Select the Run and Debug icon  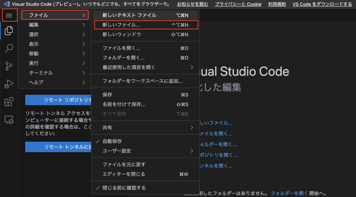pyautogui.click(x=9, y=84)
